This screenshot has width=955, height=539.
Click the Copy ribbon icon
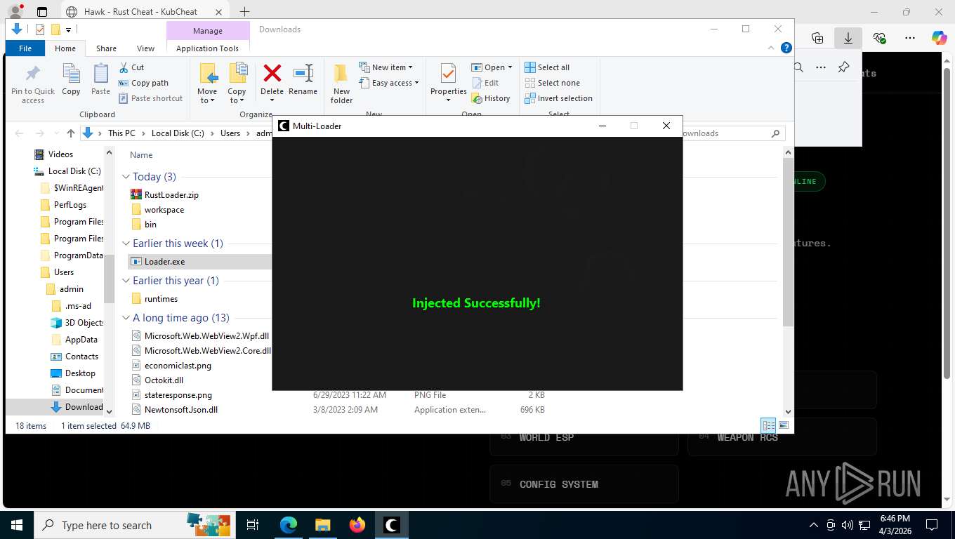[71, 79]
